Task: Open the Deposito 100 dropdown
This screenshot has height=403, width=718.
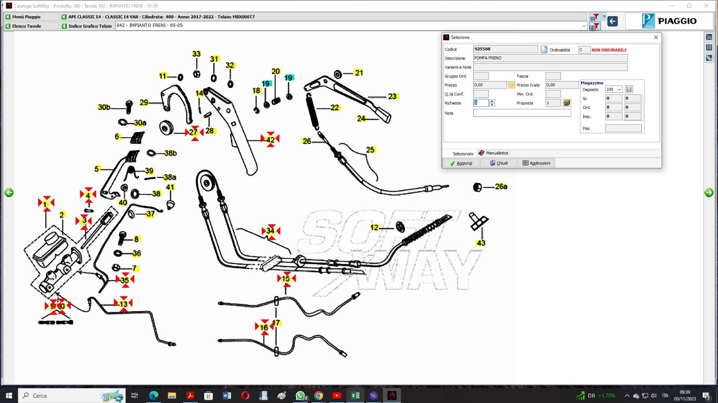Action: point(619,90)
